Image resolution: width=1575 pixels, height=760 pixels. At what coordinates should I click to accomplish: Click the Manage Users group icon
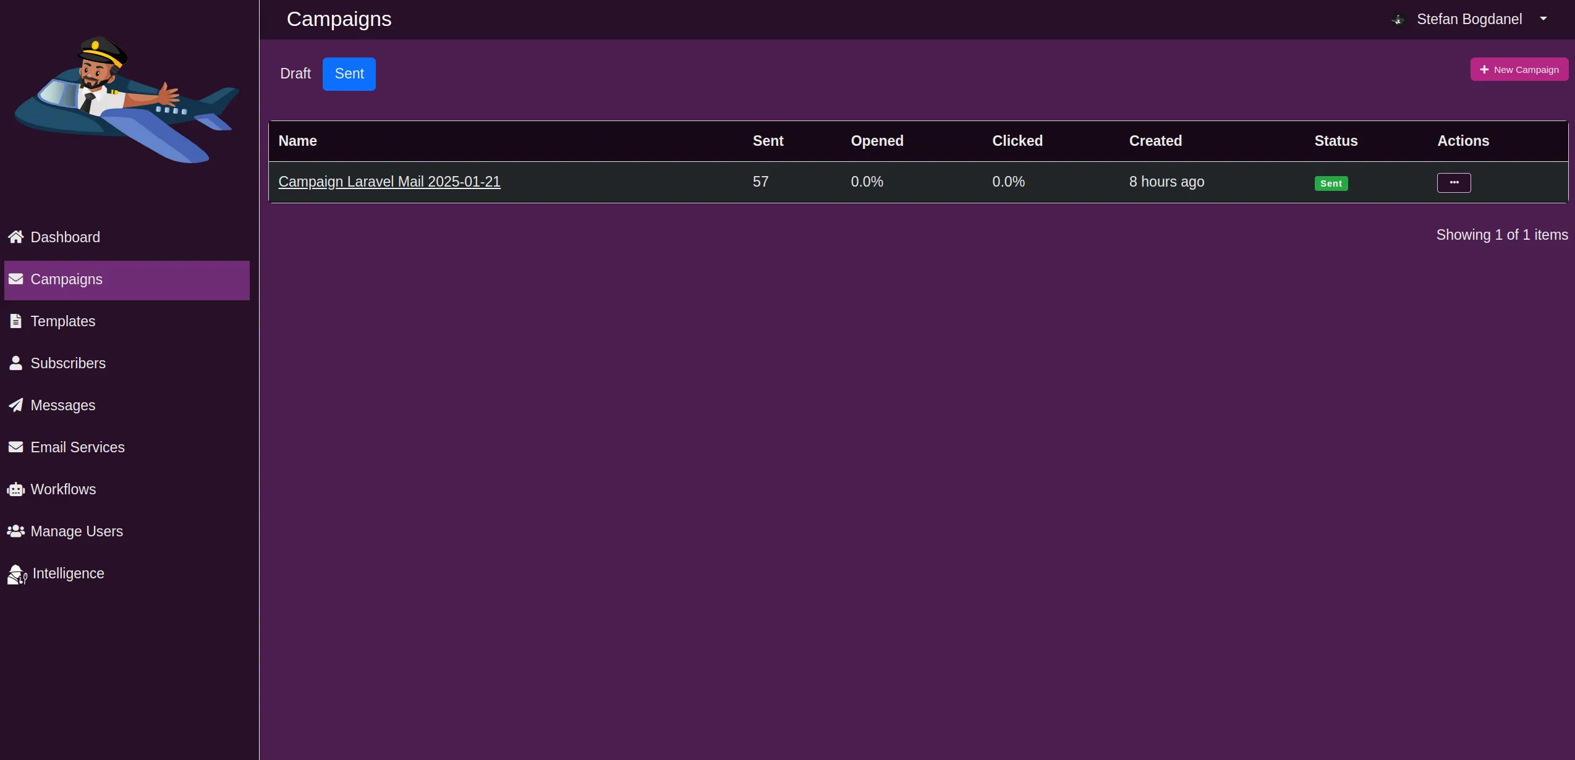[x=16, y=531]
